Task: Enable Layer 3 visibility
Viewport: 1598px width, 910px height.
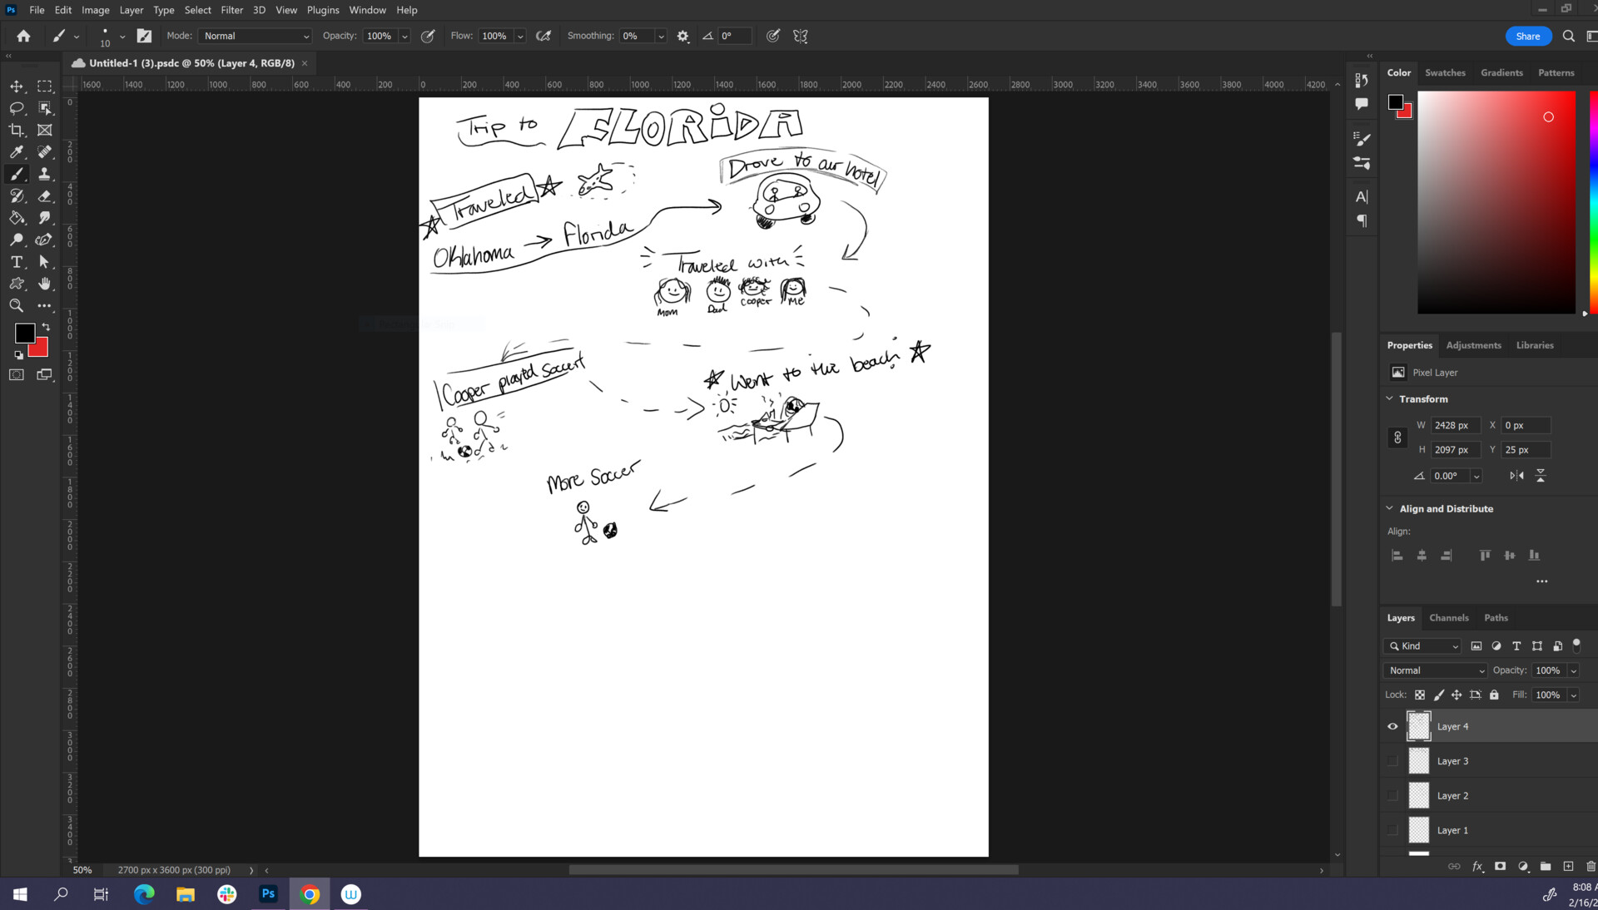Action: coord(1392,760)
